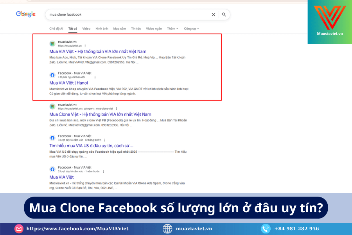Open three-dot menu beside '16,6 N người theo dõi'
Viewport: 352px width, 235px height.
95,77
